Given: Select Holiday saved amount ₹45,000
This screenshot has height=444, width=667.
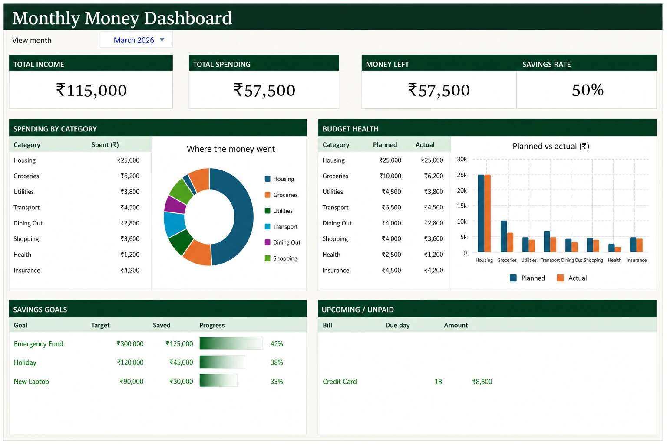Looking at the screenshot, I should tap(181, 362).
